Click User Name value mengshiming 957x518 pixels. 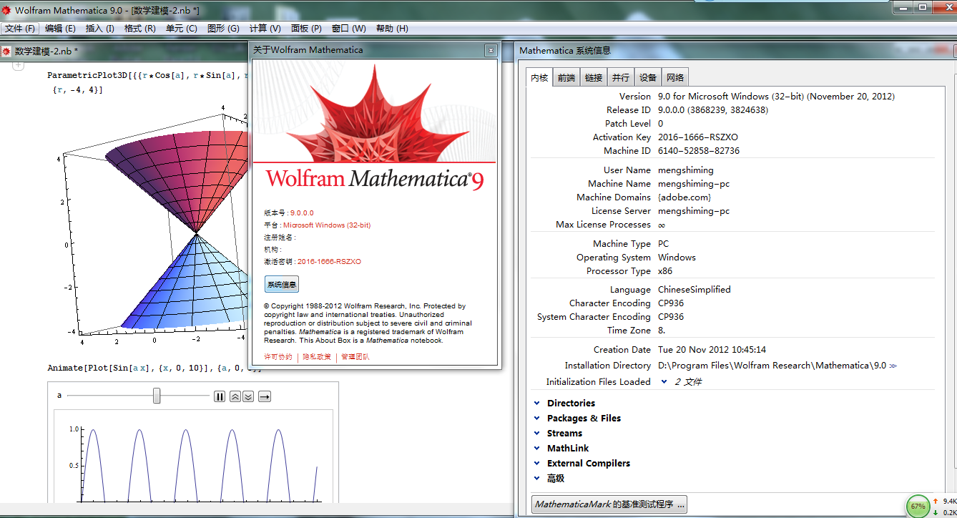click(686, 170)
